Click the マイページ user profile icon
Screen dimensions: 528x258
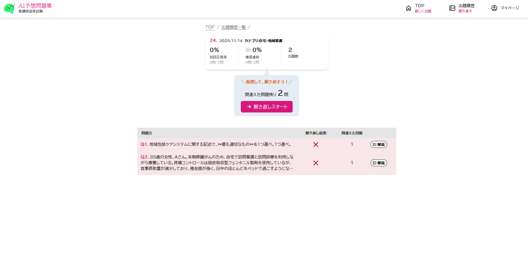(x=494, y=8)
